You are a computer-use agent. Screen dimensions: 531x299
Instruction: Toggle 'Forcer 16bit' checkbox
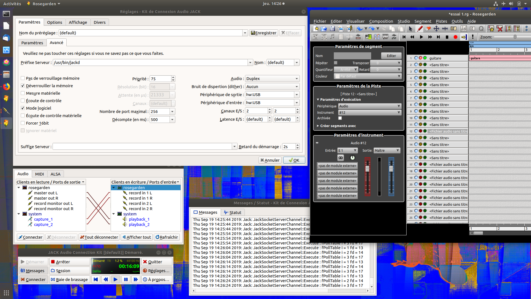[x=23, y=123]
